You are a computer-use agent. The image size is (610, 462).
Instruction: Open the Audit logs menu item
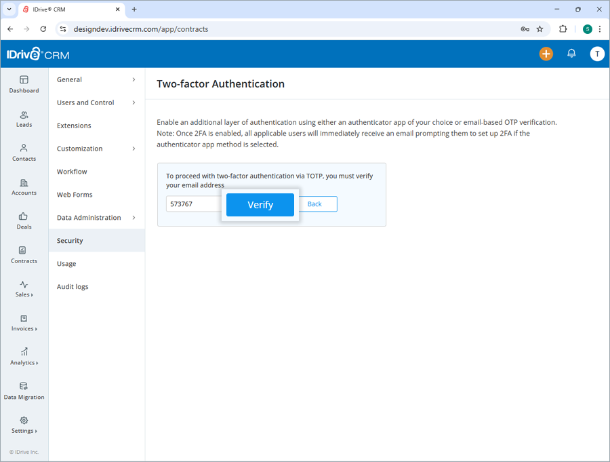tap(73, 286)
